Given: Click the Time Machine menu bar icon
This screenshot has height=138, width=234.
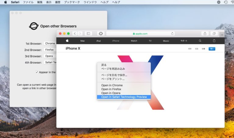Looking at the screenshot, I should (x=226, y=2).
